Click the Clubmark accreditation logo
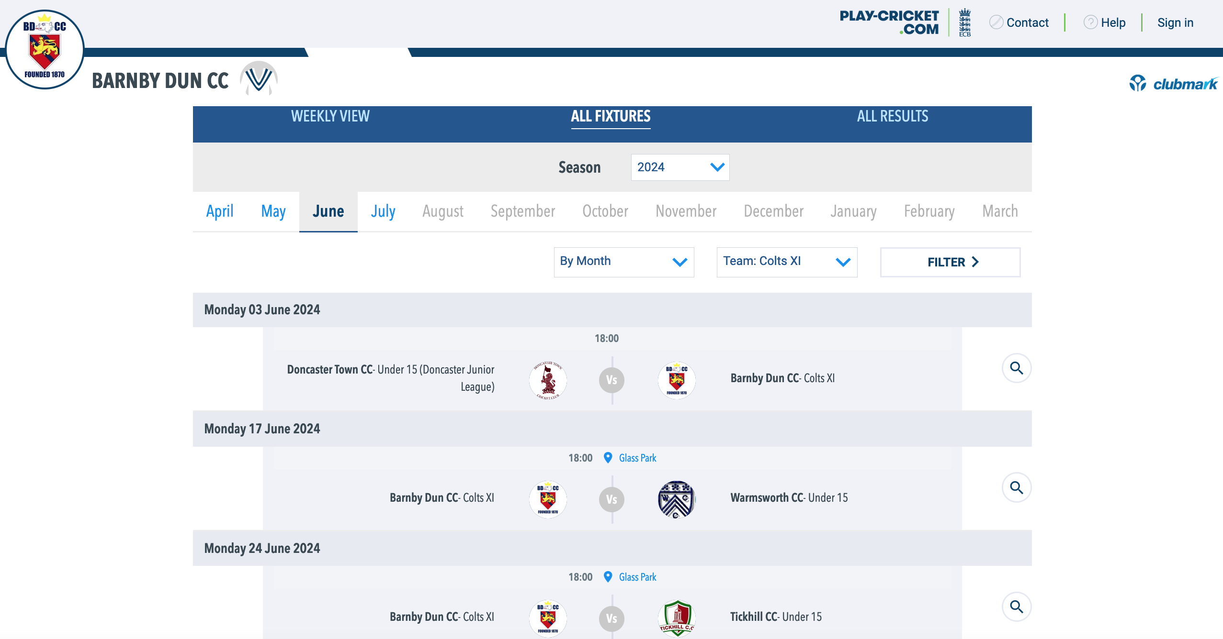 point(1173,84)
